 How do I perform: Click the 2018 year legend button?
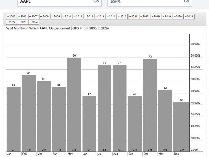(x=156, y=16)
